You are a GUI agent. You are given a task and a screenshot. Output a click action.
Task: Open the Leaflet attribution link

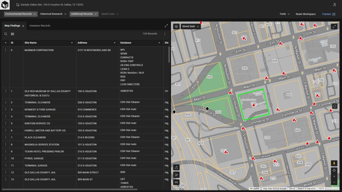coord(254,189)
